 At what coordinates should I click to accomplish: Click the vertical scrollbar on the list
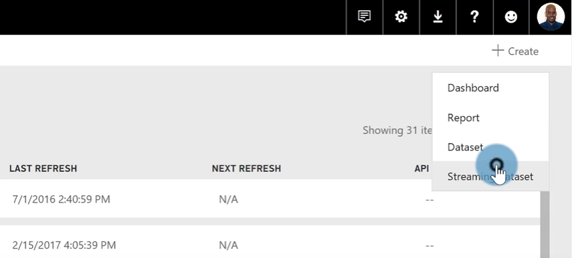click(545, 224)
